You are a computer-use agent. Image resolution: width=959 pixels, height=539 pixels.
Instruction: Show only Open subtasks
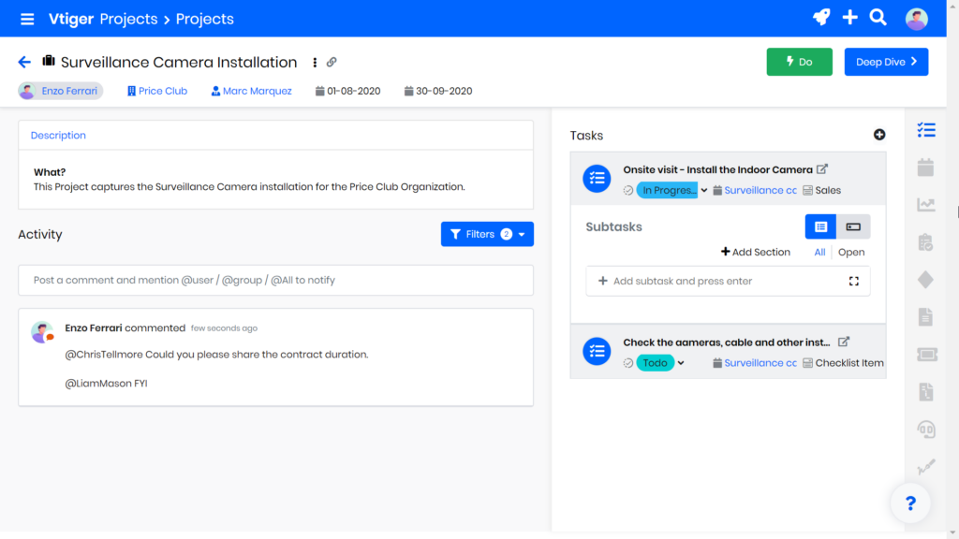pyautogui.click(x=851, y=252)
